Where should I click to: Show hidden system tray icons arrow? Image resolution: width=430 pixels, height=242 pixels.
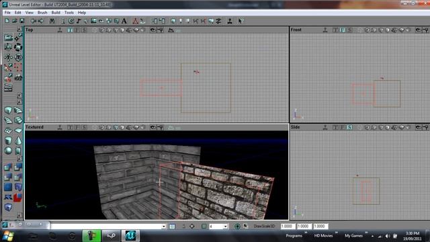pyautogui.click(x=372, y=236)
